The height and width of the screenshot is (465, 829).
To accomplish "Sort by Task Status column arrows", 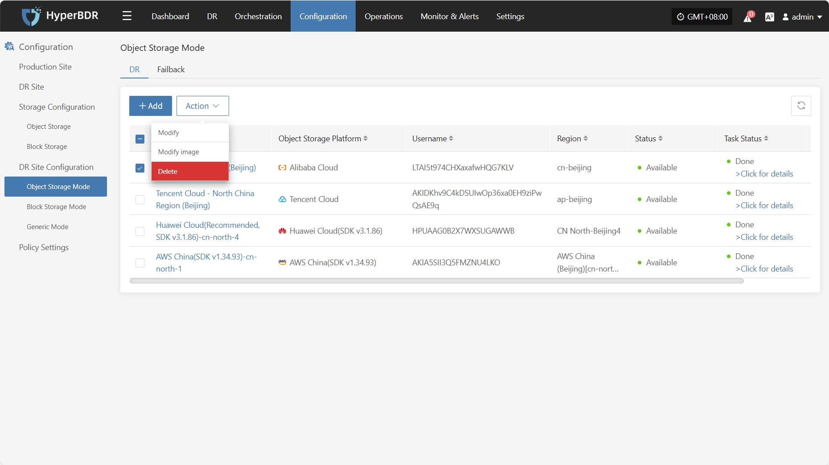I will click(x=766, y=139).
